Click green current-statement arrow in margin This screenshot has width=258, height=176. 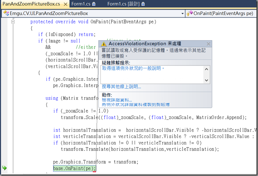click(x=5, y=168)
